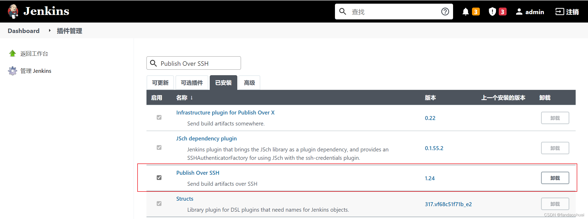Open 管理 Jenkins sidebar link

[x=36, y=71]
